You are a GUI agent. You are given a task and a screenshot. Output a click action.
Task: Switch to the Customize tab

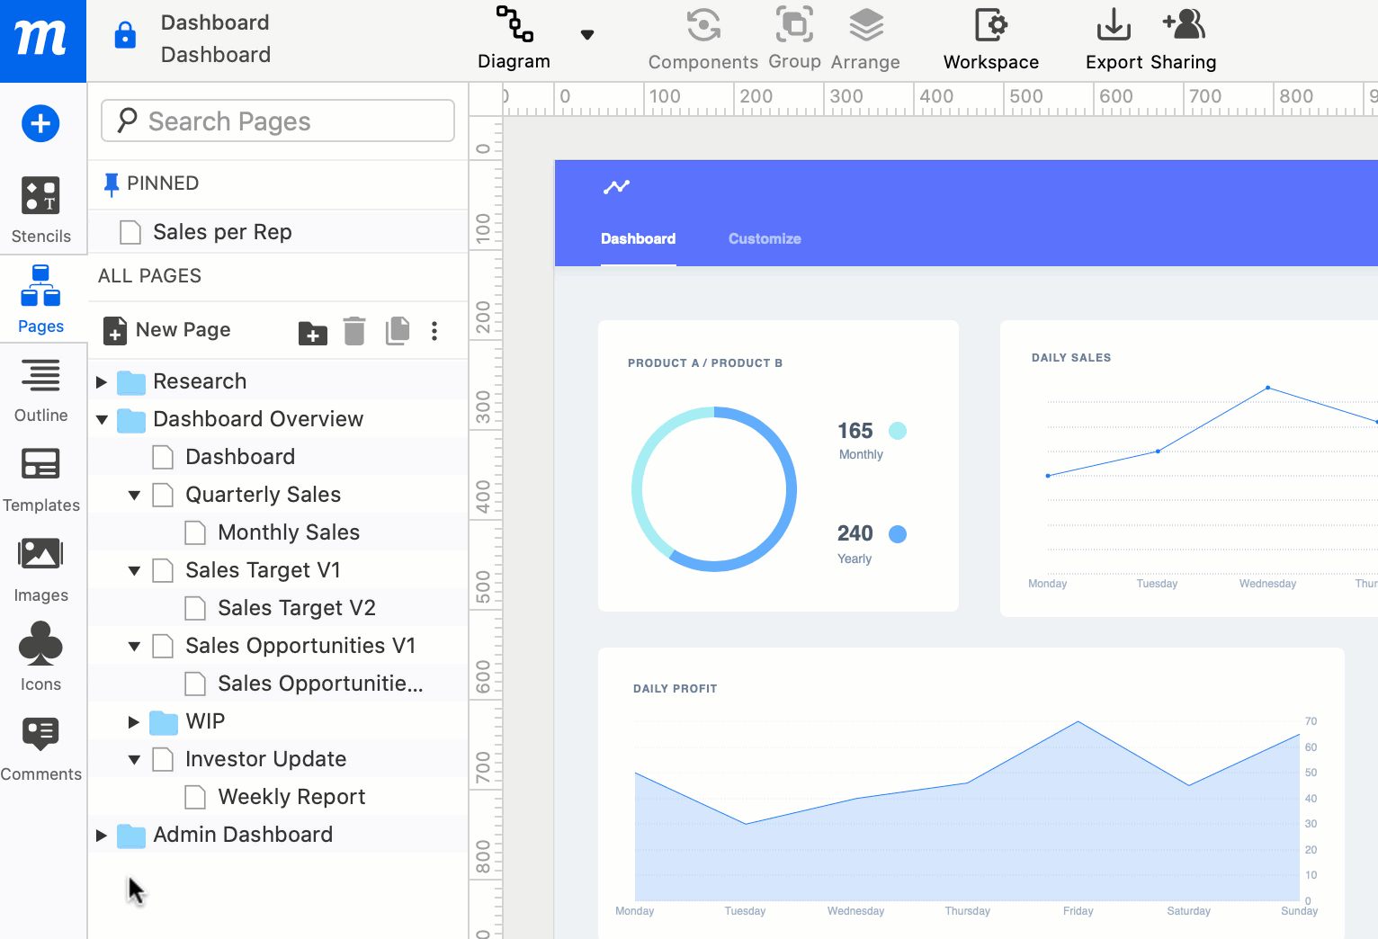coord(764,238)
